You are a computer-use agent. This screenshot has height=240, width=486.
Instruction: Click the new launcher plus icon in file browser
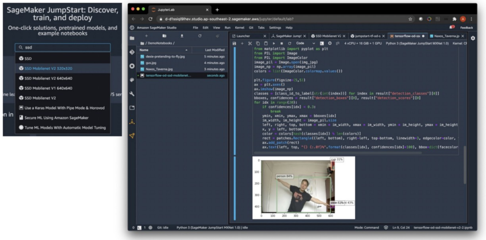click(x=147, y=36)
